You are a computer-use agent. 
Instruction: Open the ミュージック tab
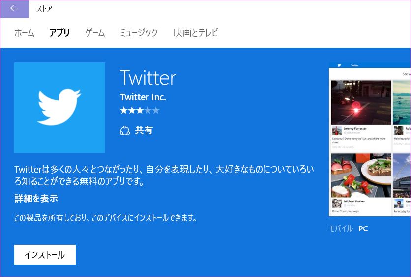click(139, 33)
